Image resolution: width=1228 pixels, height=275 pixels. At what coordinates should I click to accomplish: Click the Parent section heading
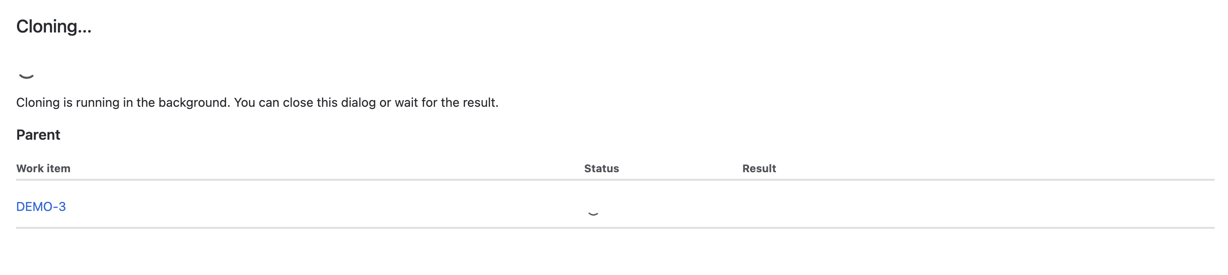click(38, 135)
